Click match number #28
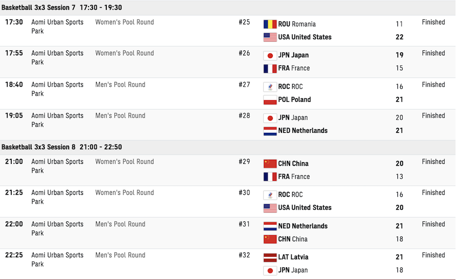 click(x=244, y=116)
